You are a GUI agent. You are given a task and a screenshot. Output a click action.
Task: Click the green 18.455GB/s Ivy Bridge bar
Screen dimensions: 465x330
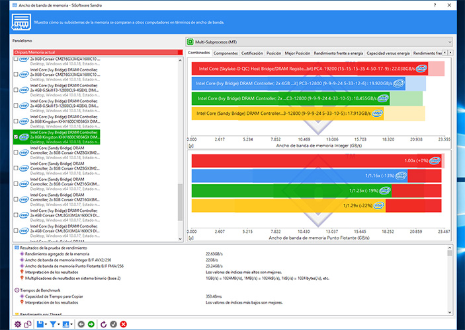point(290,98)
